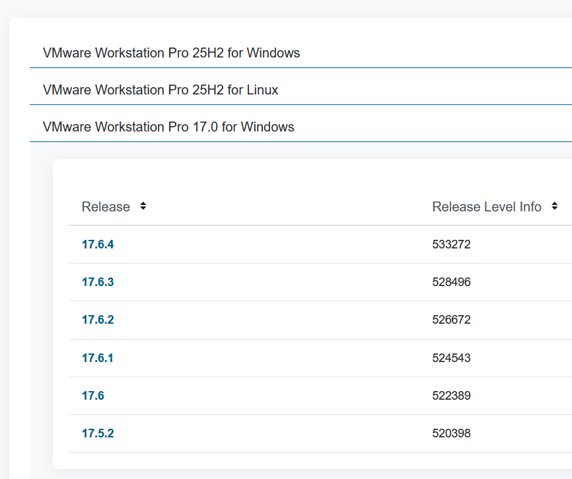Select release 17.6.2
Image resolution: width=572 pixels, height=479 pixels.
(98, 320)
